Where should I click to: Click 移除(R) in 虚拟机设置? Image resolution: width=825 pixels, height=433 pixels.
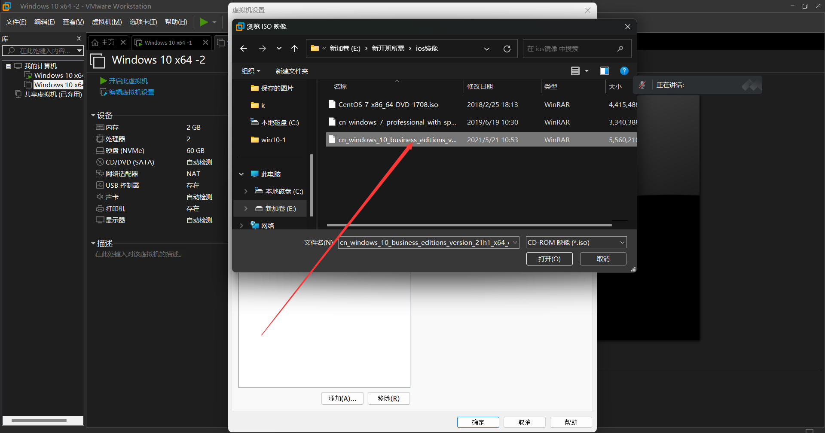tap(389, 398)
